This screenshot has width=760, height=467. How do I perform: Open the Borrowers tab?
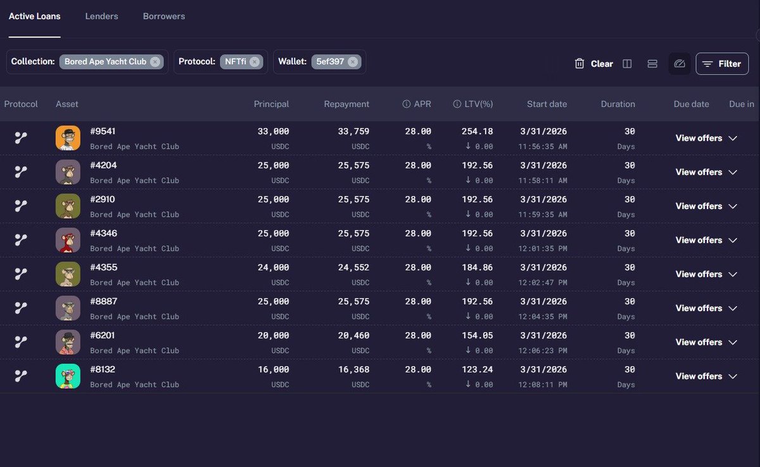pos(164,16)
